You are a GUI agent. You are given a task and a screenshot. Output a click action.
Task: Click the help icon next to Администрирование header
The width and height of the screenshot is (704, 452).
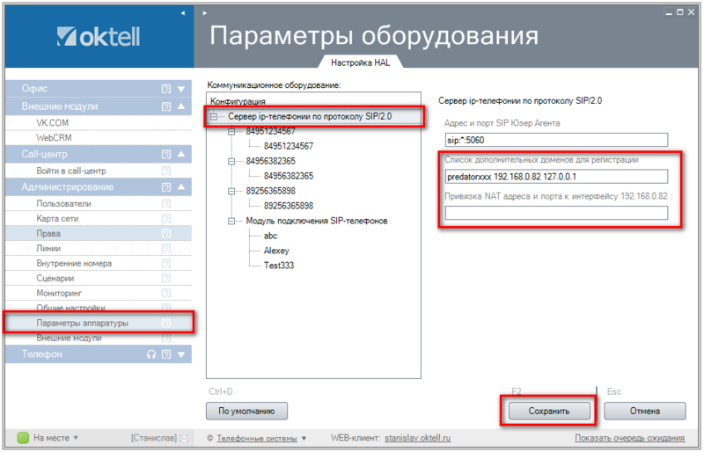(x=165, y=187)
